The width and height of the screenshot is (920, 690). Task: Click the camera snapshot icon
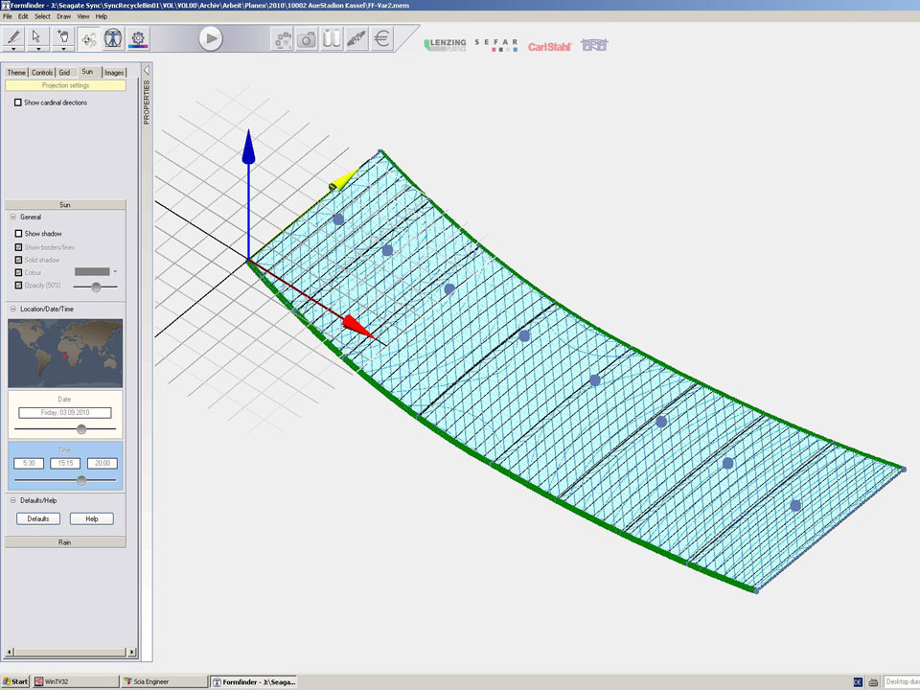307,39
